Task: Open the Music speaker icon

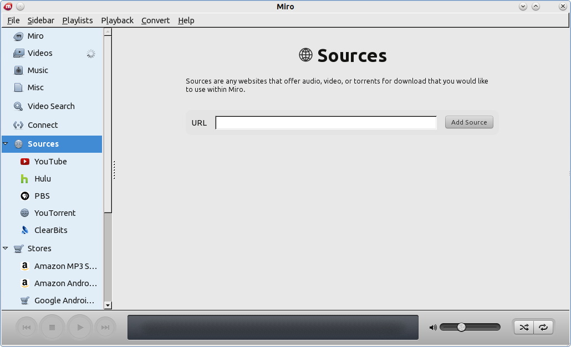Action: (18, 70)
